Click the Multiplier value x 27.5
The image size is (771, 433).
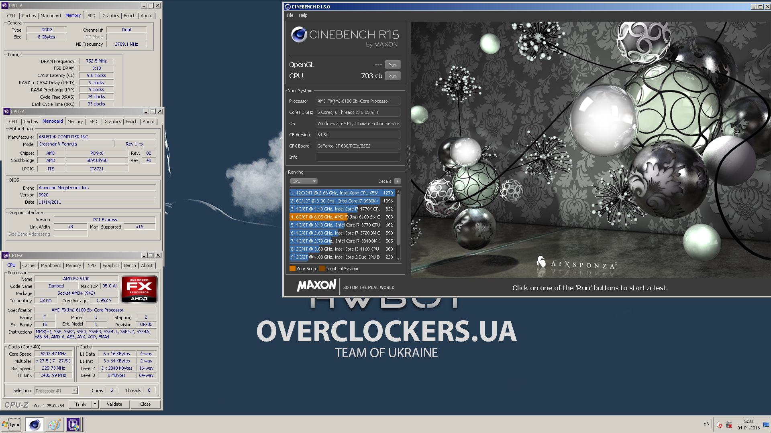pyautogui.click(x=53, y=361)
